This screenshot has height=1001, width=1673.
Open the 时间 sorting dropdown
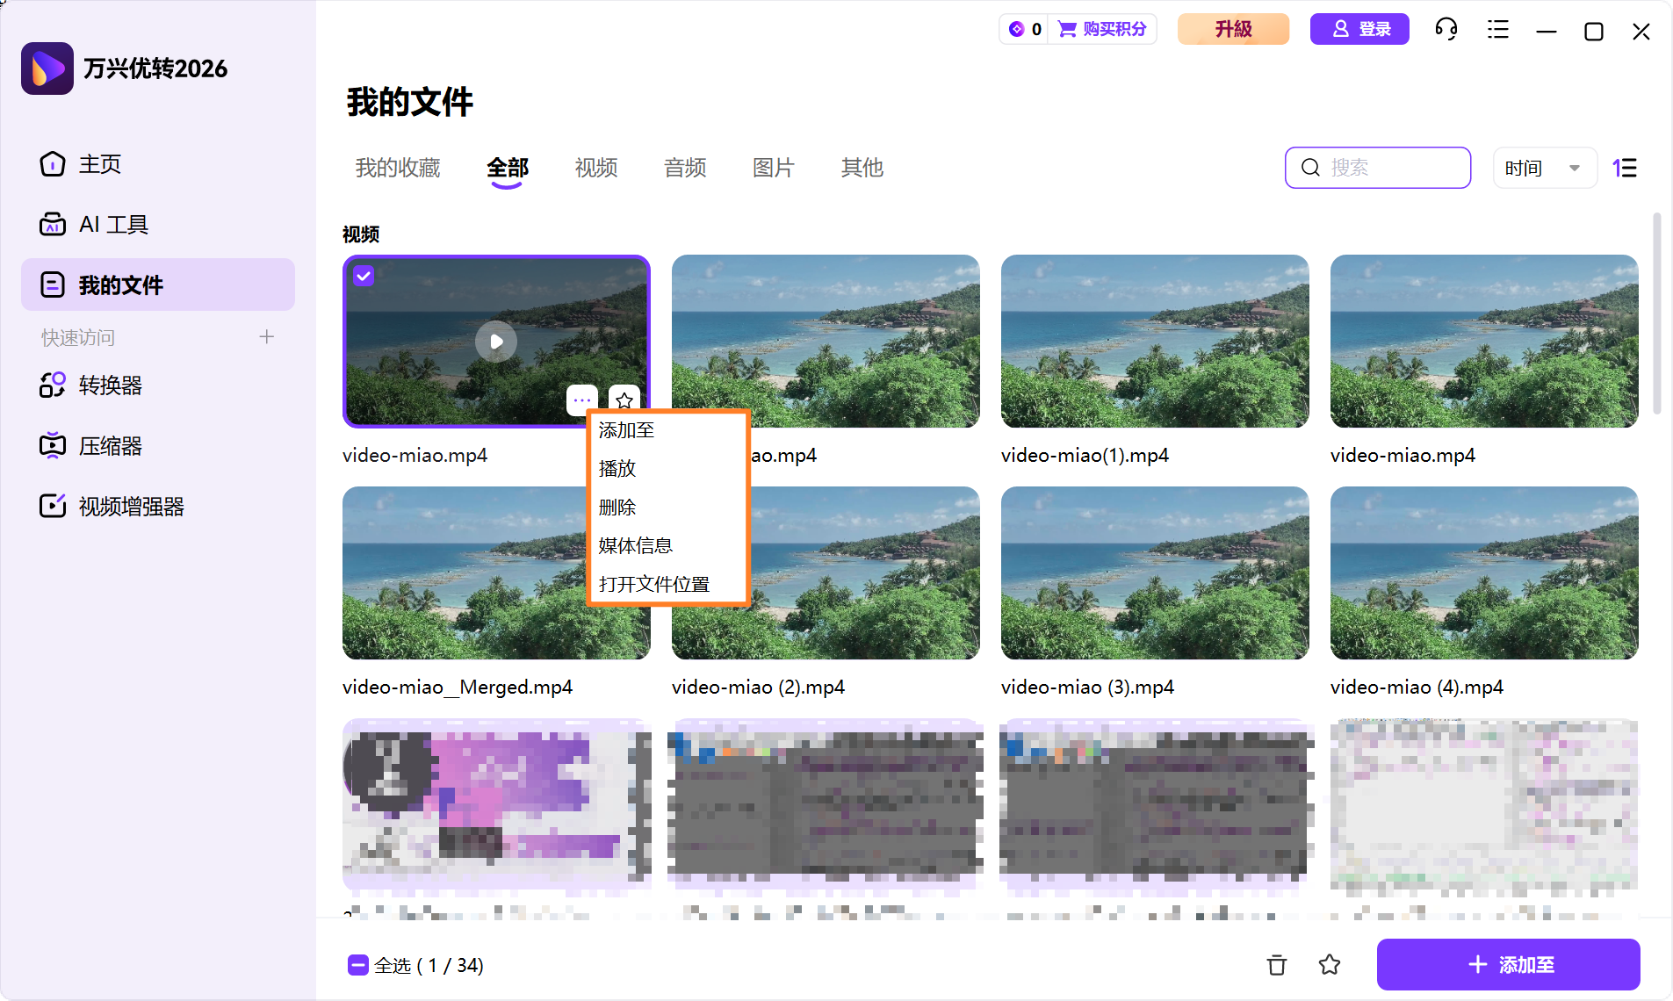(x=1543, y=167)
